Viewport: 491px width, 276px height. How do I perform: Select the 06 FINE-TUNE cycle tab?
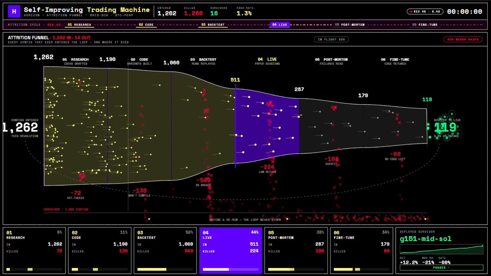(x=425, y=25)
